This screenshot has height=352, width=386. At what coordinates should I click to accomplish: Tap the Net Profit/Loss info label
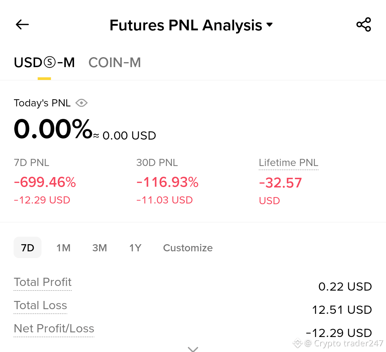click(x=54, y=329)
